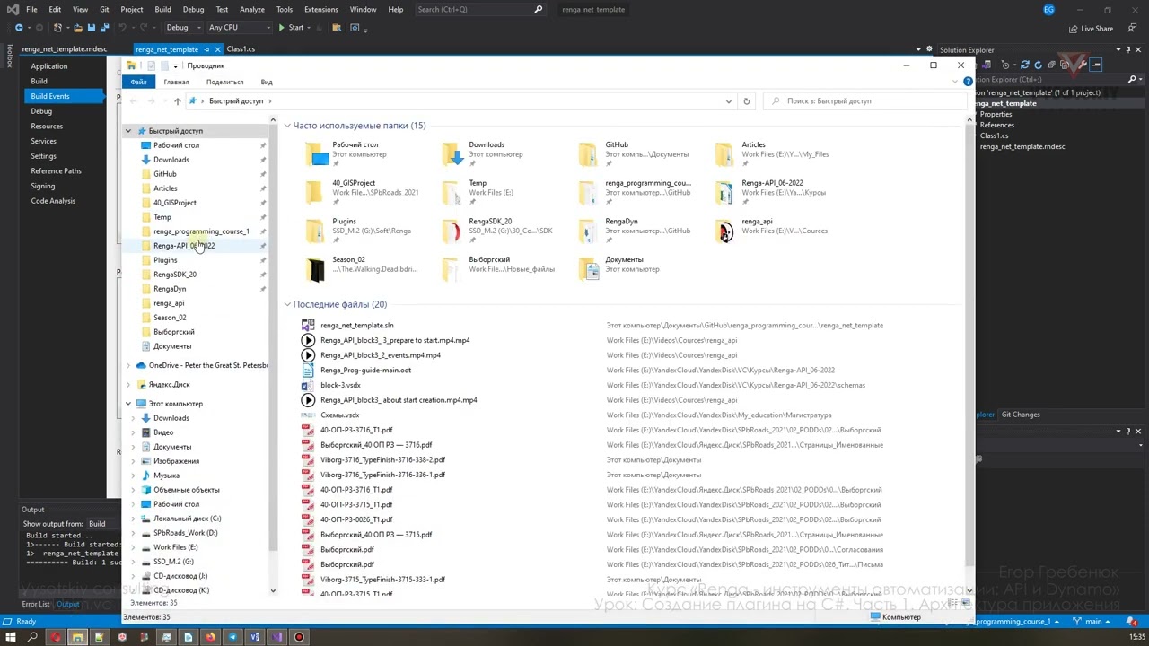Collapse the Часто используемые папки section
The height and width of the screenshot is (646, 1149).
(287, 126)
